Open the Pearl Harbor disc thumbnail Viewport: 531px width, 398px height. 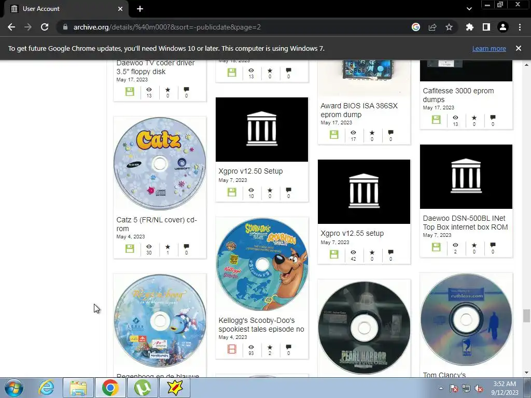tap(364, 328)
